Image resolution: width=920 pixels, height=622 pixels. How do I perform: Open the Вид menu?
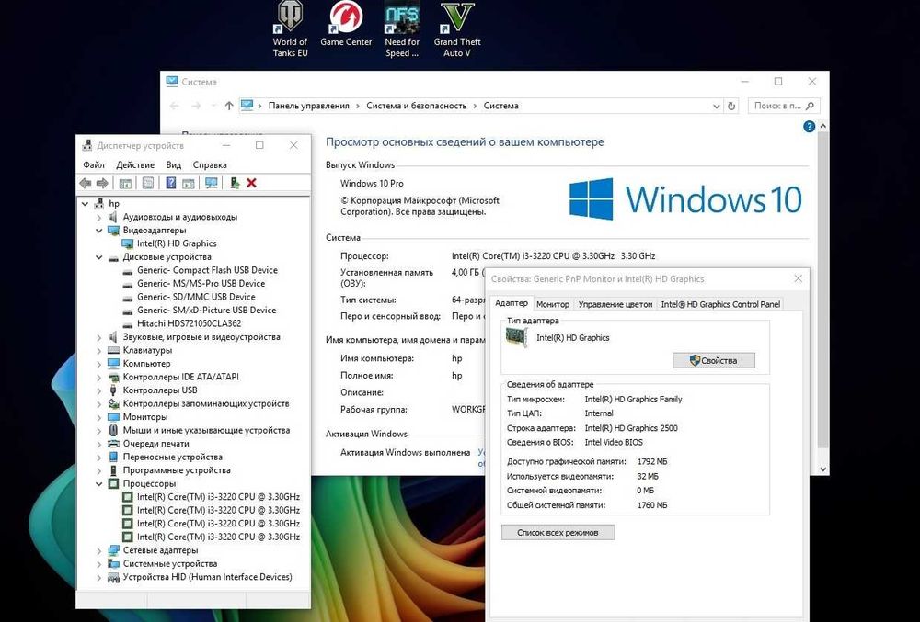[x=174, y=165]
